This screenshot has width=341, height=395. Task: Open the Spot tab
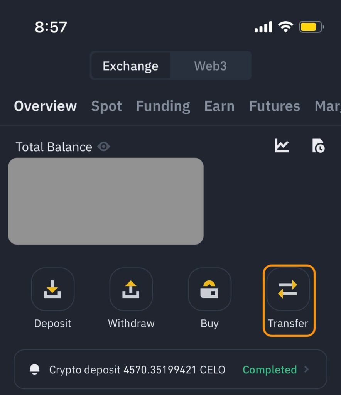point(106,106)
